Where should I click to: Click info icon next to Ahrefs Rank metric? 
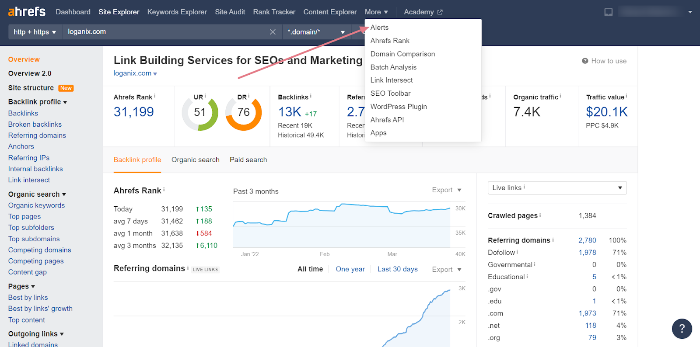pyautogui.click(x=155, y=96)
